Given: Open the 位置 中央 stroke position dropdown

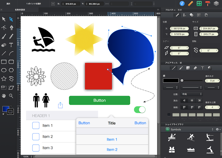Looking at the screenshot, I should point(191,94).
